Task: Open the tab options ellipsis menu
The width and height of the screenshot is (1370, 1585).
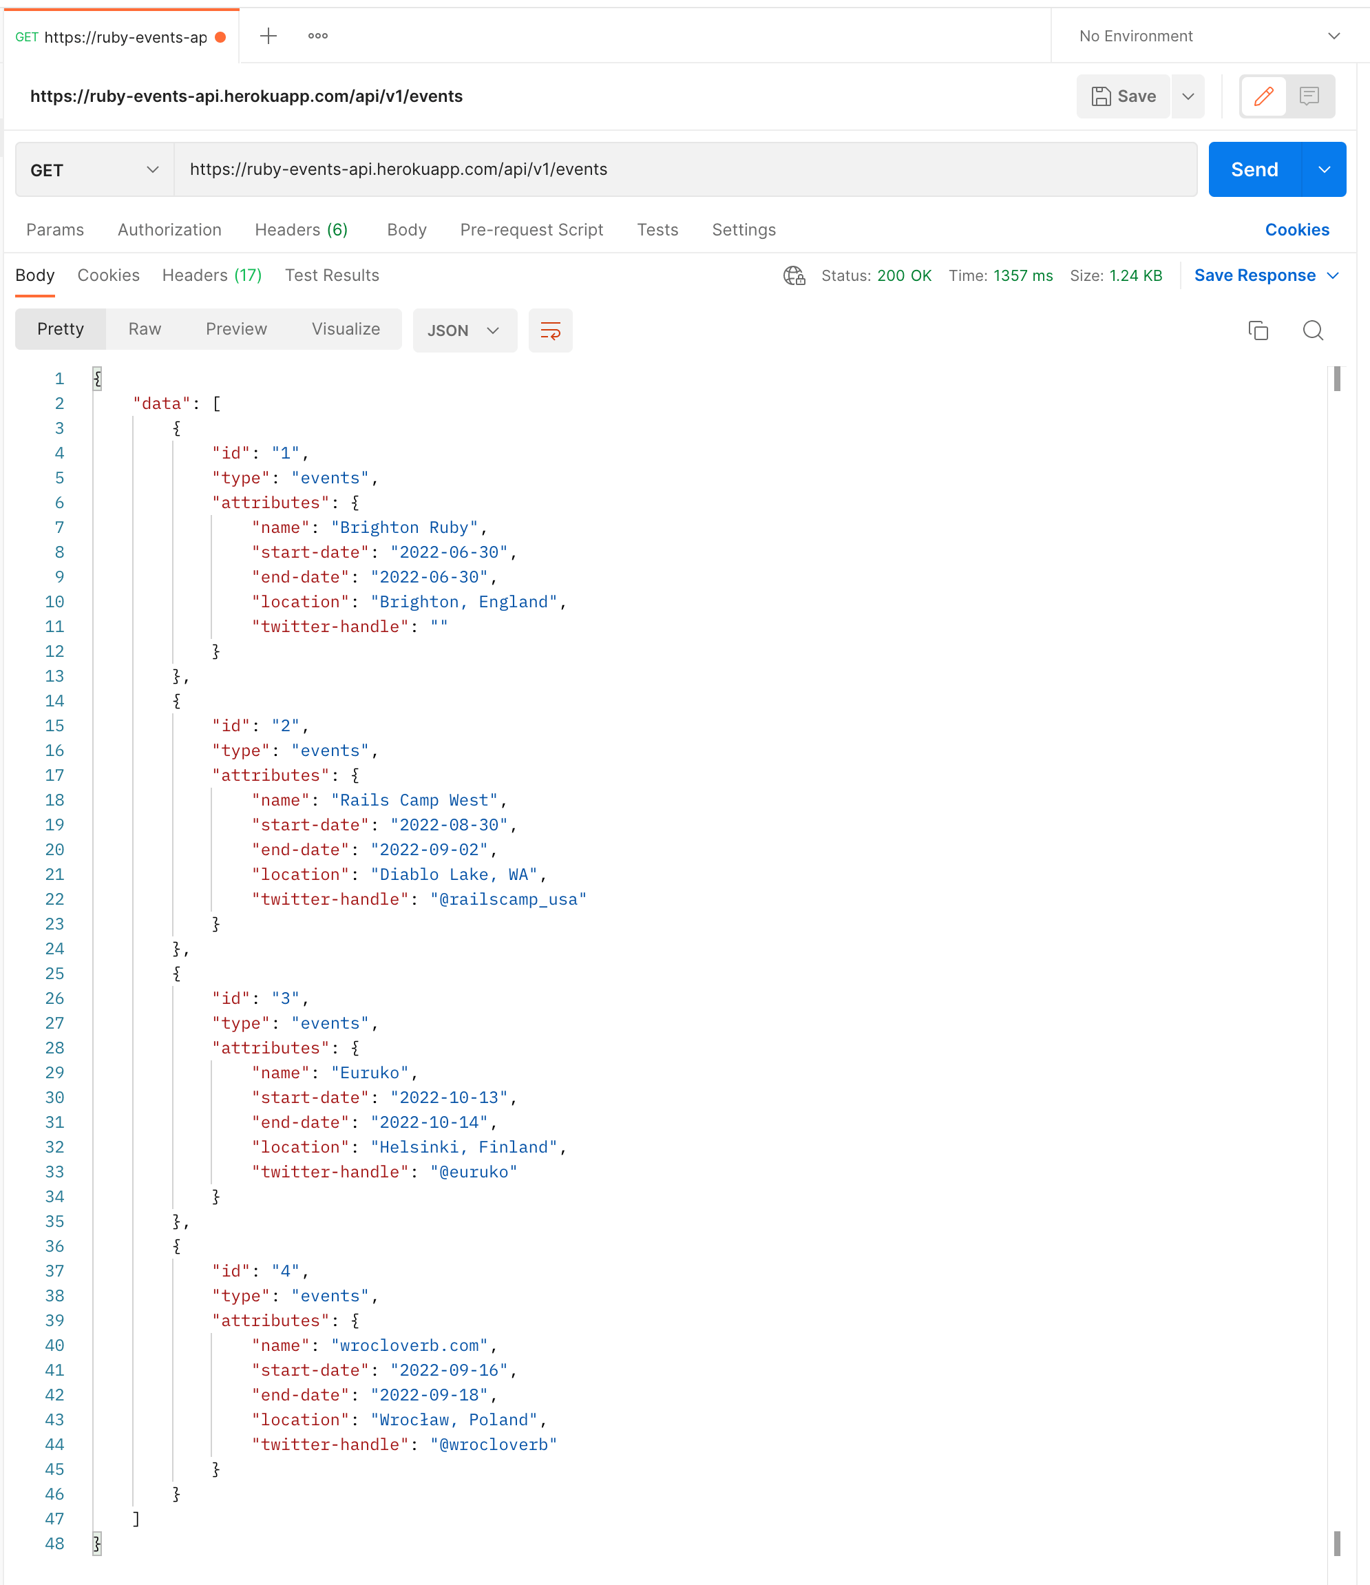Action: point(318,36)
